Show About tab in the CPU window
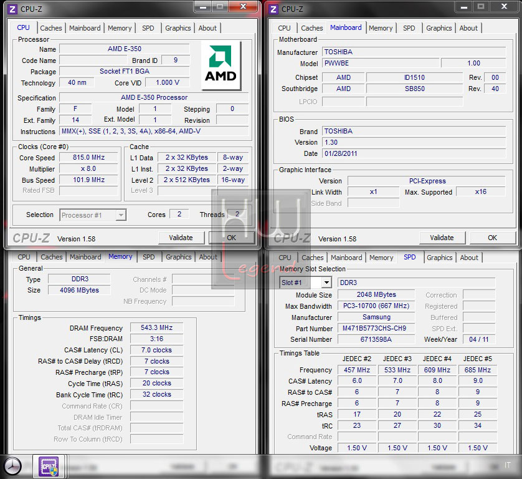The height and width of the screenshot is (479, 522). click(x=207, y=28)
